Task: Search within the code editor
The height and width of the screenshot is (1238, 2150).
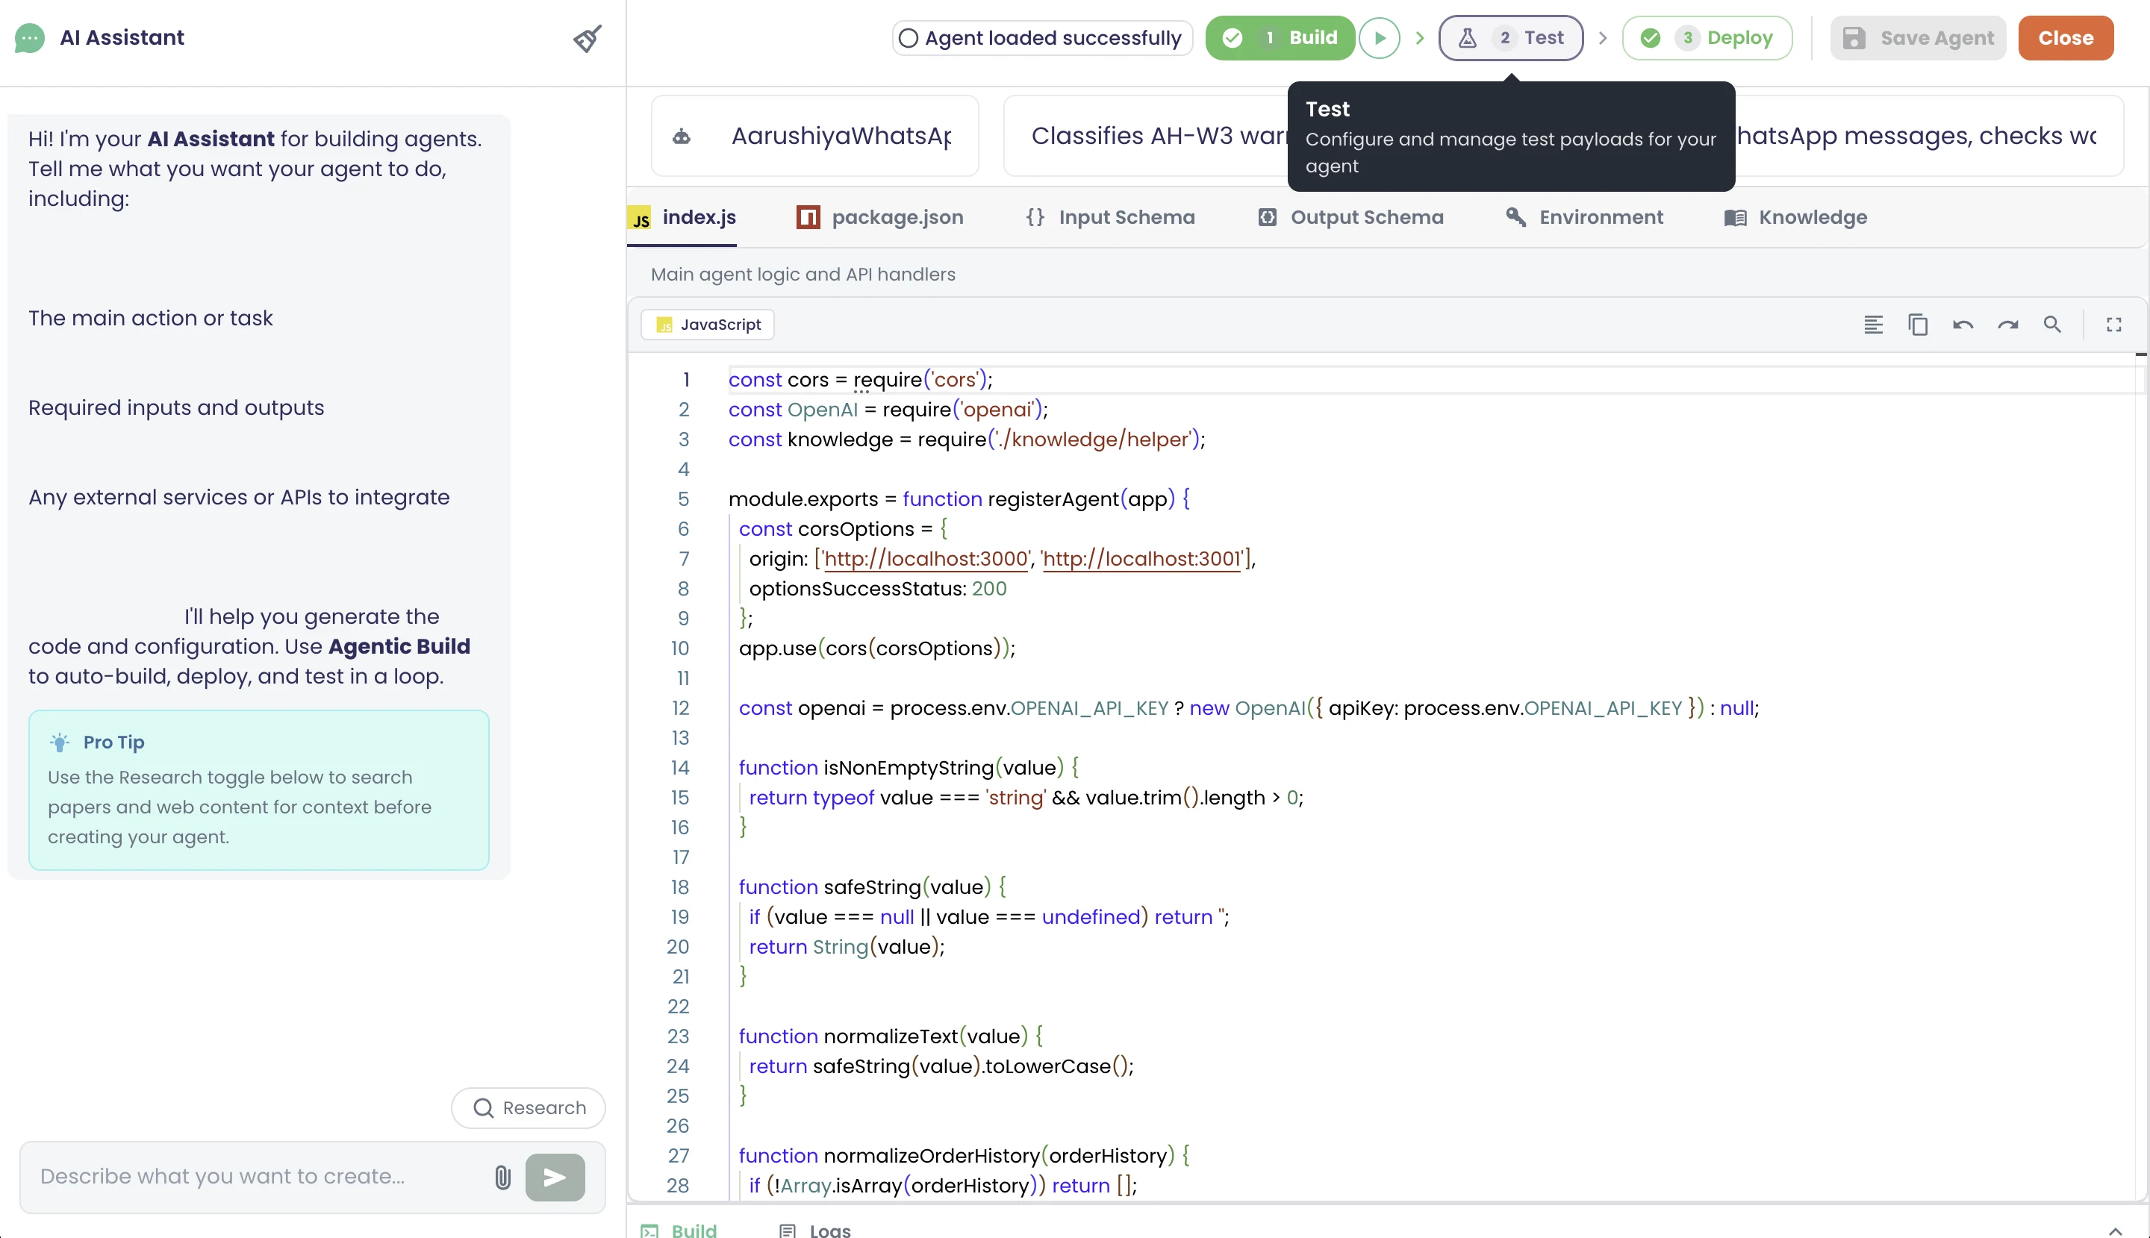Action: (x=2052, y=325)
